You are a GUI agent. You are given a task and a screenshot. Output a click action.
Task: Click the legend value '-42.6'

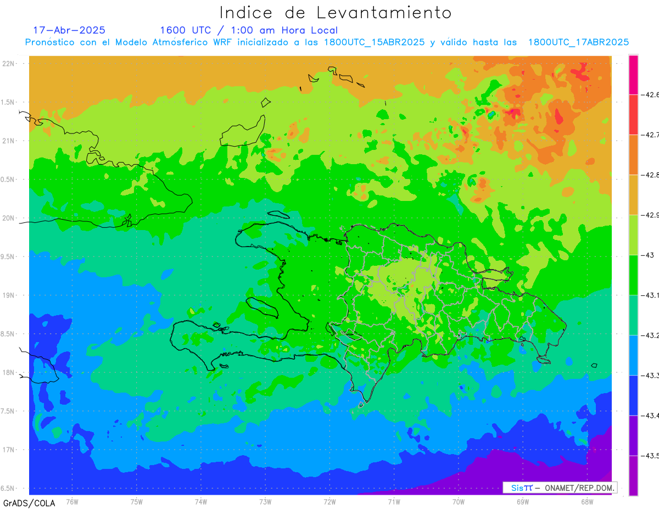(x=651, y=94)
